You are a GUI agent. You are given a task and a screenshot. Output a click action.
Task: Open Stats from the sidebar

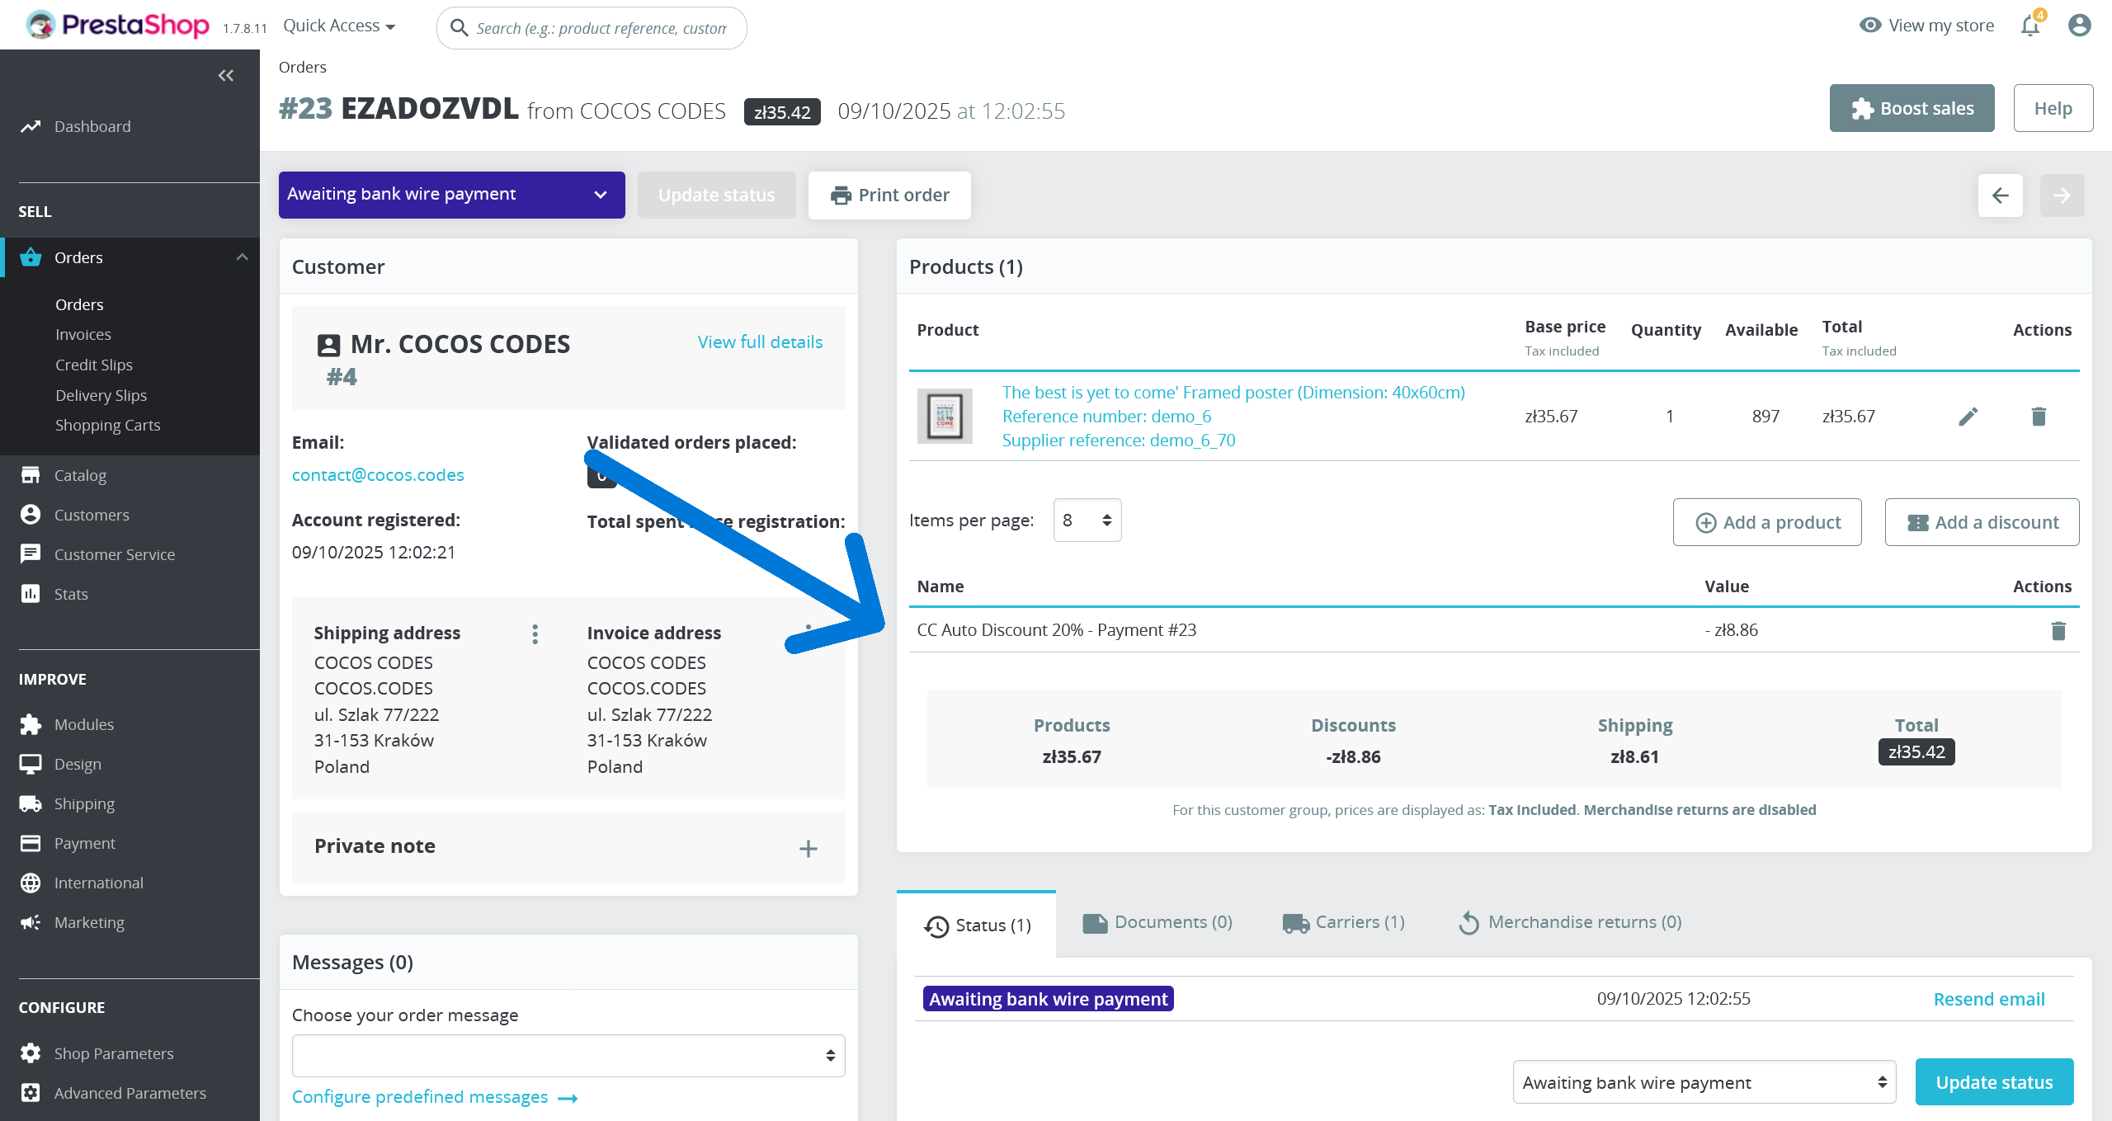[71, 593]
